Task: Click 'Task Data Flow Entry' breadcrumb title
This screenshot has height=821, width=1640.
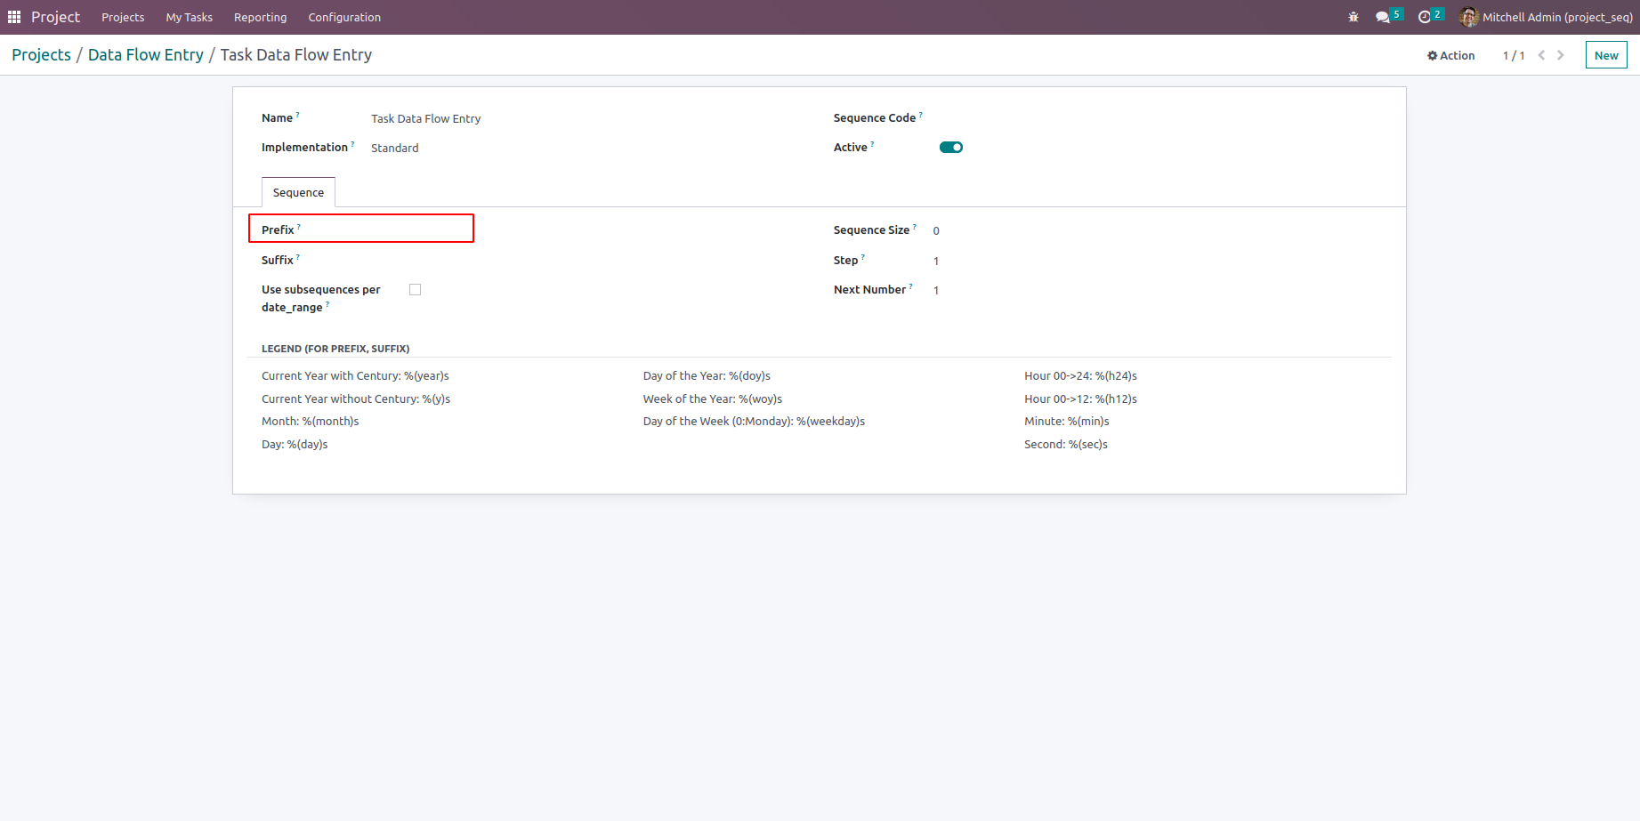Action: [296, 55]
